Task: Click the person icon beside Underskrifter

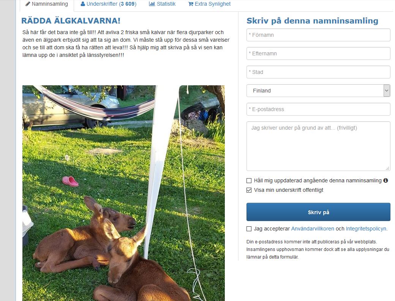Action: click(x=83, y=4)
